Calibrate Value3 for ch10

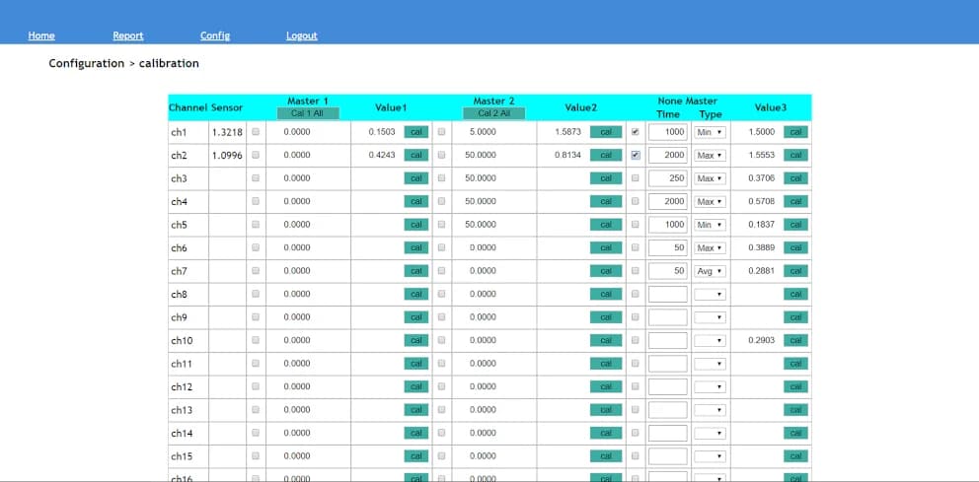tap(795, 340)
